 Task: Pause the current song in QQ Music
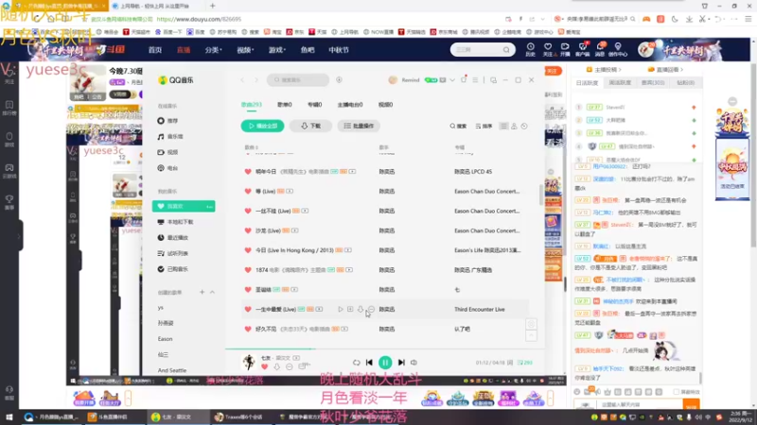coord(385,363)
